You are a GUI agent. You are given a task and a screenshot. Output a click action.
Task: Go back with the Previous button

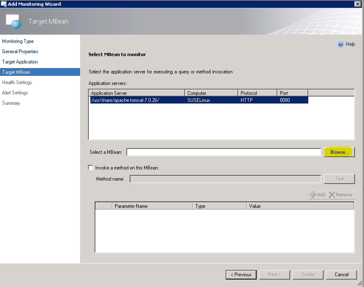click(x=241, y=274)
